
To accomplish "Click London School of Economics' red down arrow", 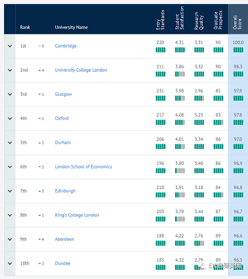I will pyautogui.click(x=40, y=167).
